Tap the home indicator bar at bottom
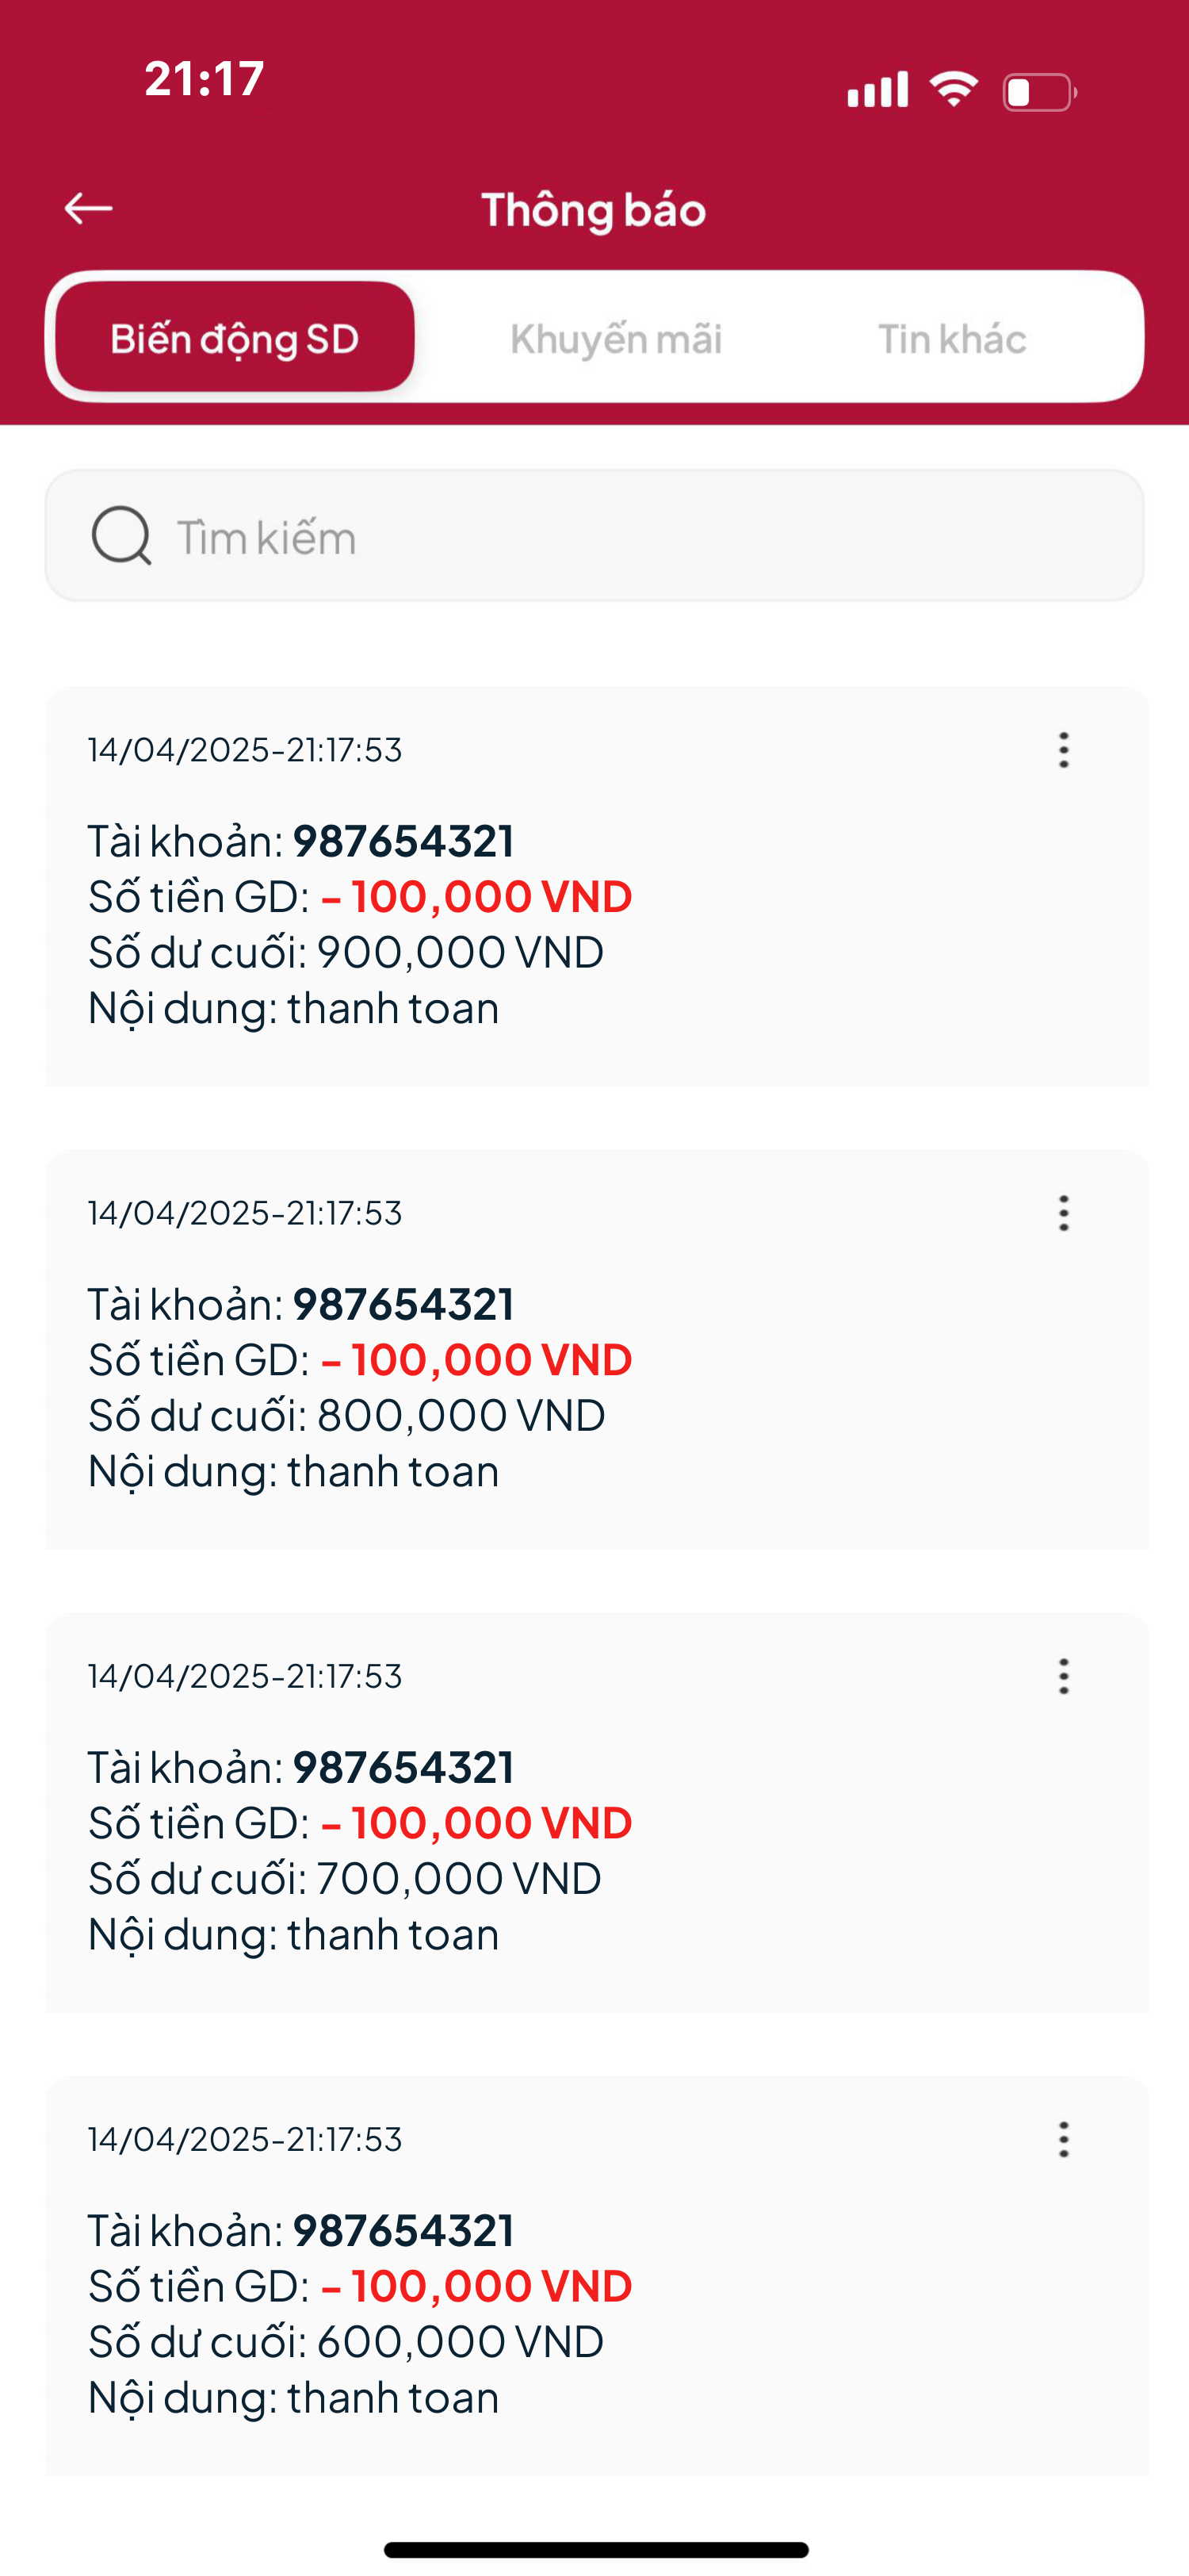Image resolution: width=1189 pixels, height=2576 pixels. pyautogui.click(x=595, y=2549)
